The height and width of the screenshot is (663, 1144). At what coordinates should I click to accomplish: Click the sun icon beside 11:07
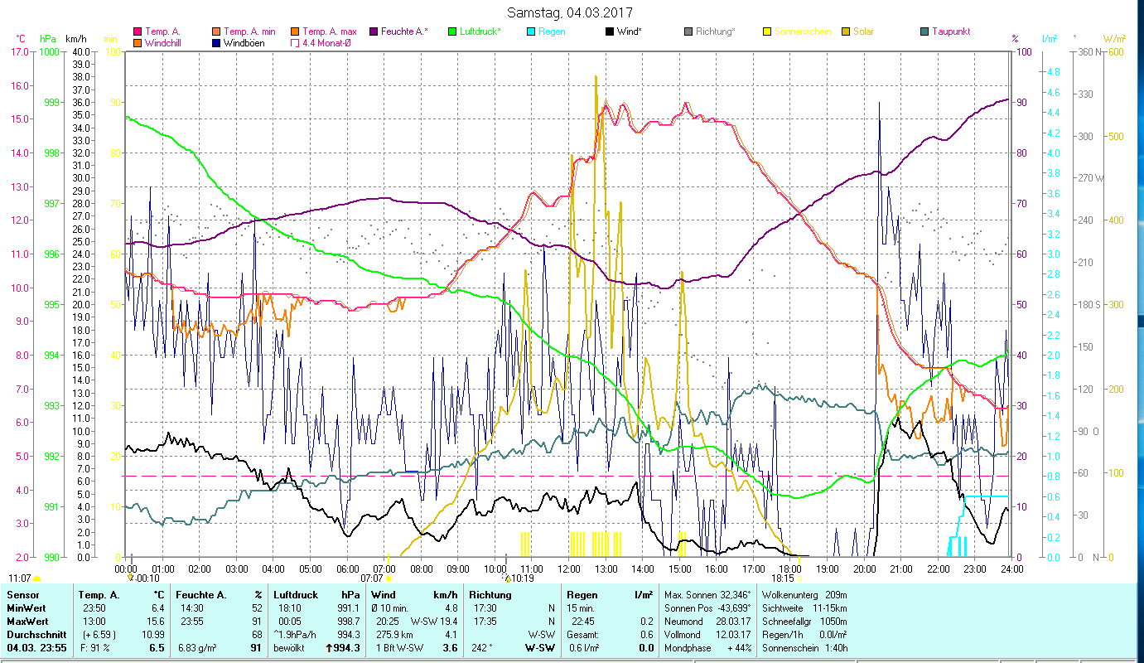coord(36,578)
